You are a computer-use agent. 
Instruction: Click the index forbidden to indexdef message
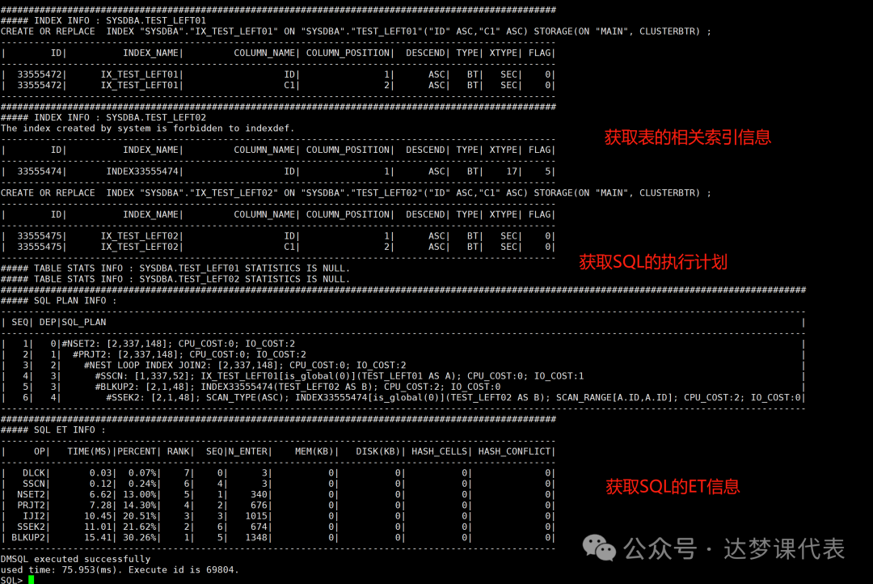(x=147, y=128)
